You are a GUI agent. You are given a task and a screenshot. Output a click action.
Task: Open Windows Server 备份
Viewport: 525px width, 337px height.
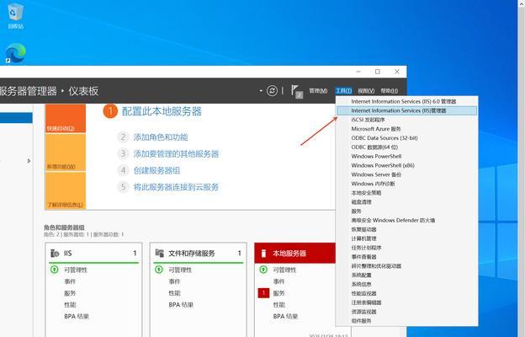(x=407, y=174)
